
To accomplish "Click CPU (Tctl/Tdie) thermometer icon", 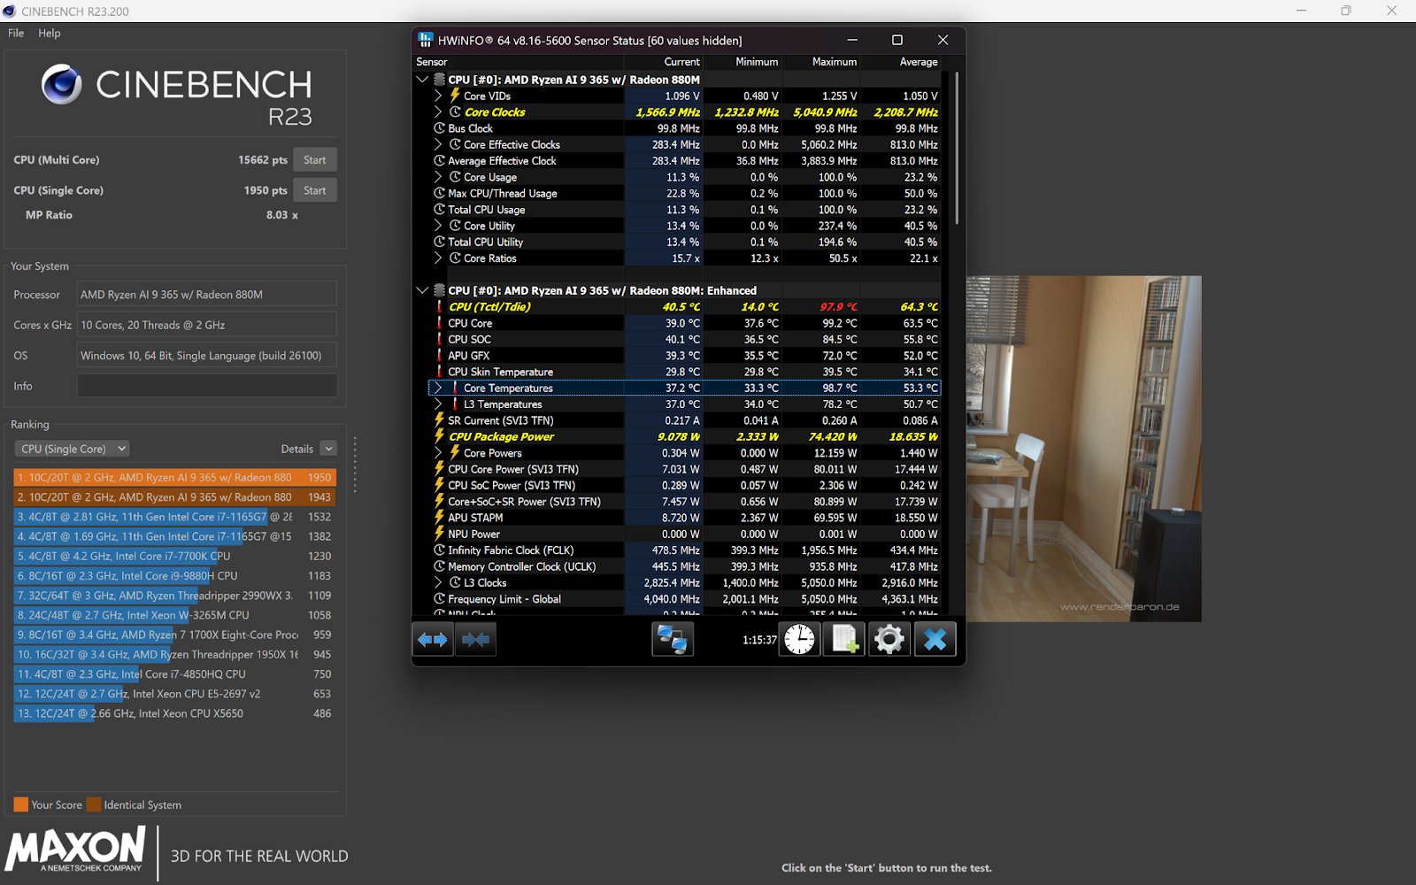I will pos(439,307).
